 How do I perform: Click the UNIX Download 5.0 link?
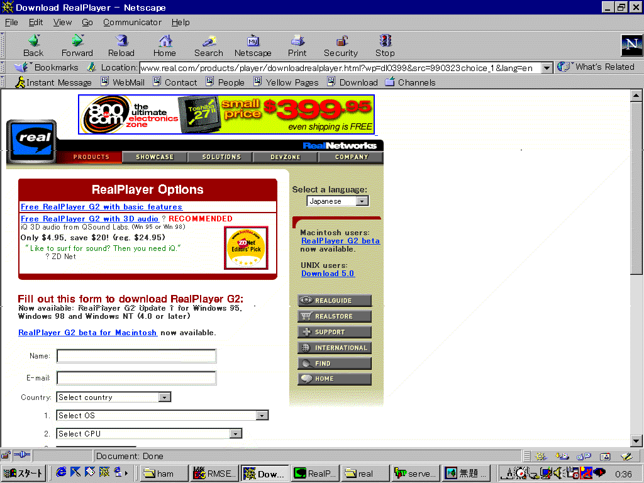point(328,274)
